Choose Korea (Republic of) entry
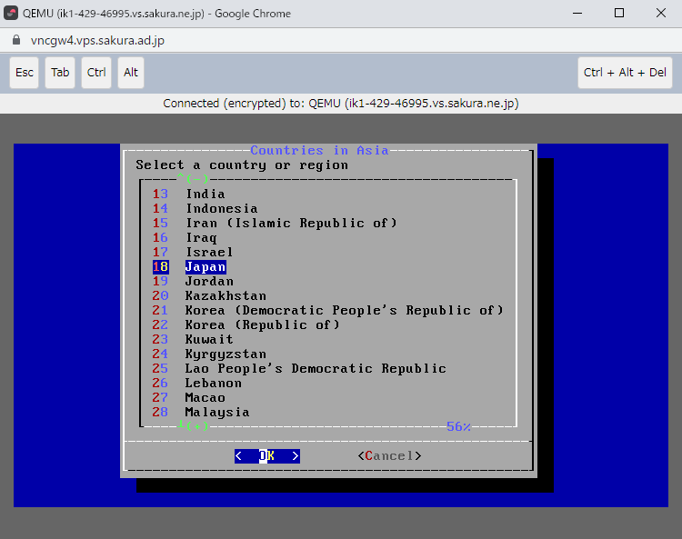Viewport: 682px width, 539px height. click(x=262, y=325)
